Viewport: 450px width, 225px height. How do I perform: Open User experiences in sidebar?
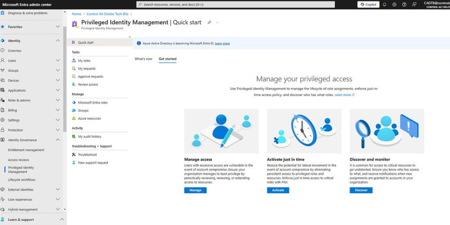pyautogui.click(x=20, y=199)
